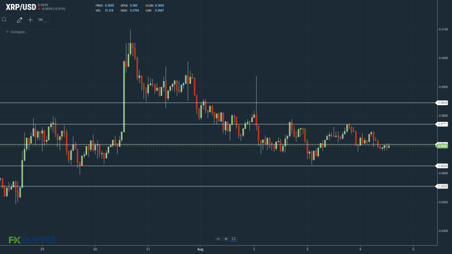
Task: Zoom in with the bottom plus button
Action: [x=226, y=239]
